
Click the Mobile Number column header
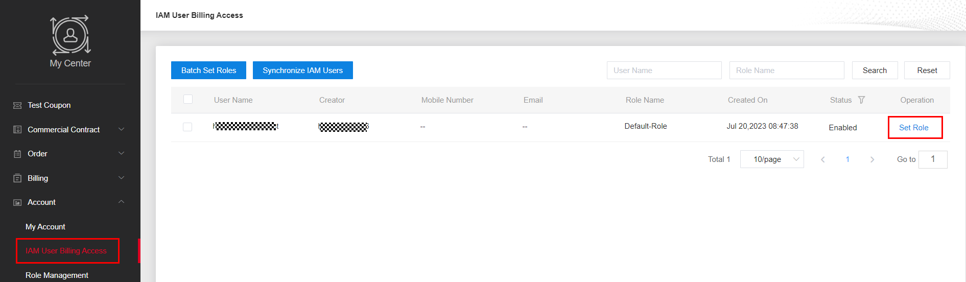(447, 100)
